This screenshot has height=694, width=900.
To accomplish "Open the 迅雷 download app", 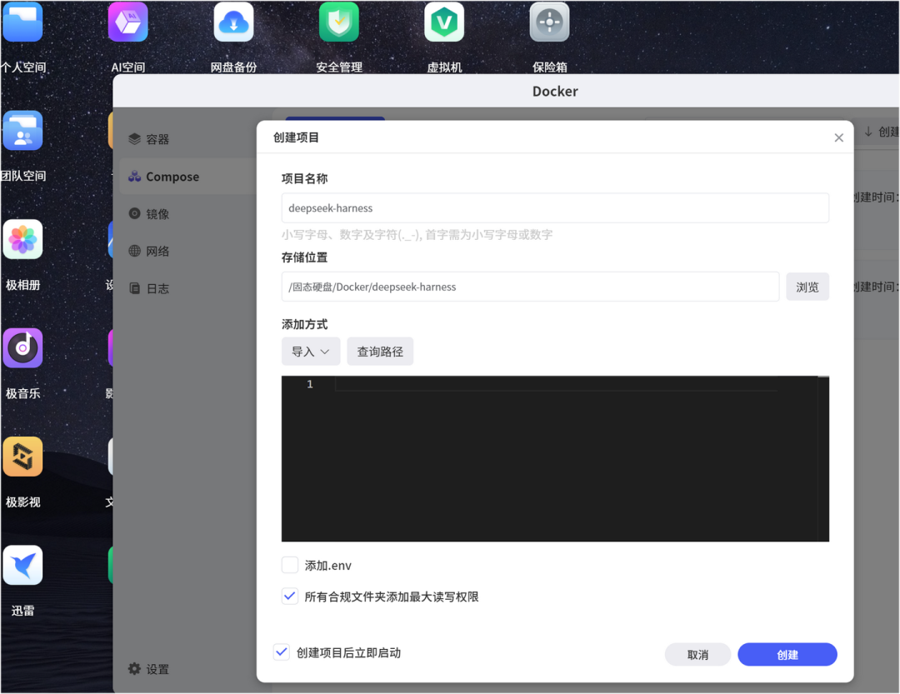I will click(x=23, y=566).
